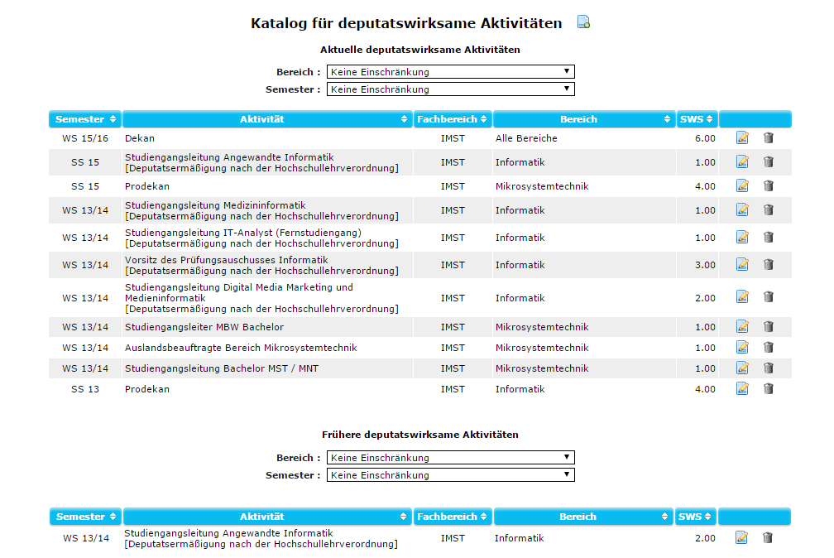Sort Frühere table by Semester column
Image resolution: width=834 pixels, height=558 pixels.
point(85,517)
